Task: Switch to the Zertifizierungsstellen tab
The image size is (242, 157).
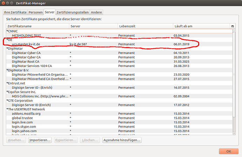Action: click(x=73, y=12)
